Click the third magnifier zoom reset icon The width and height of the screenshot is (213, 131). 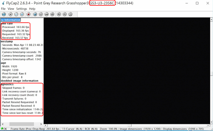[71, 14]
